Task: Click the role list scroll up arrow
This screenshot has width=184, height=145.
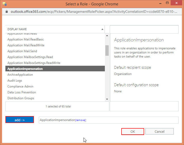Action: point(107,36)
